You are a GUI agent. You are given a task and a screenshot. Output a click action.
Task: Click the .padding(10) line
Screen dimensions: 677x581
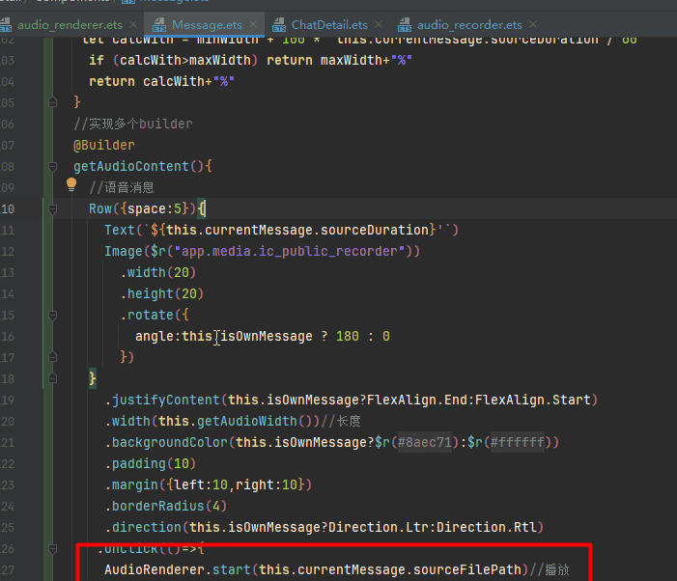[151, 463]
